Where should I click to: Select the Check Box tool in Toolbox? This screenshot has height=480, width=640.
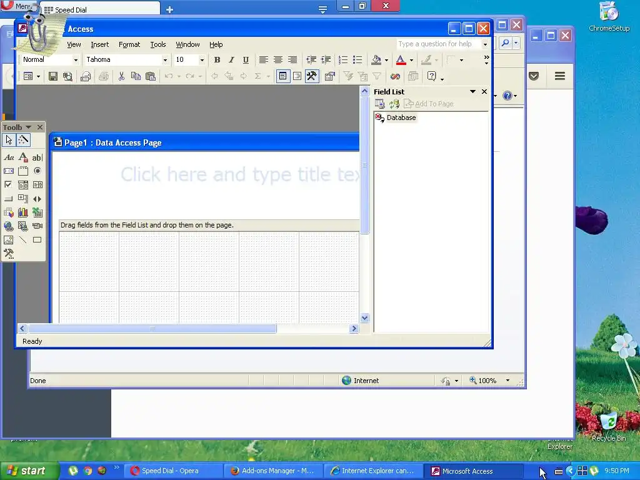pyautogui.click(x=9, y=184)
